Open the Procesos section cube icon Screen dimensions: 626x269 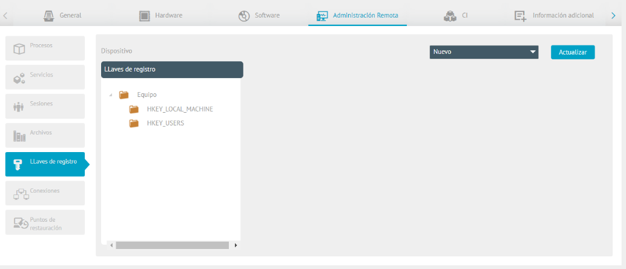click(19, 49)
